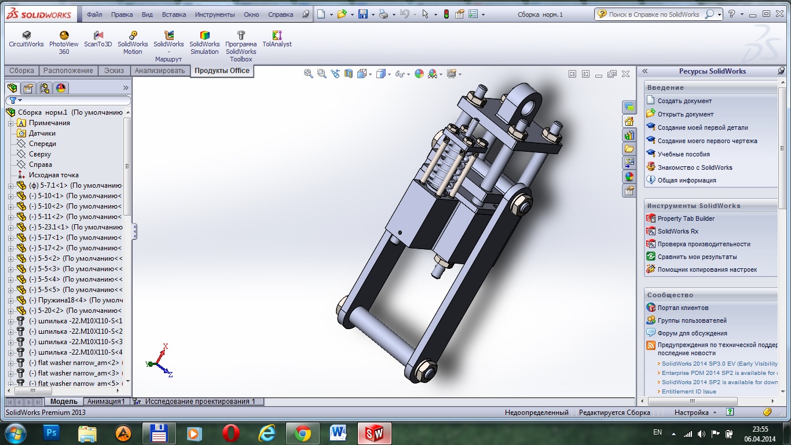
Task: Click the SolidWorks help search field
Action: click(654, 14)
